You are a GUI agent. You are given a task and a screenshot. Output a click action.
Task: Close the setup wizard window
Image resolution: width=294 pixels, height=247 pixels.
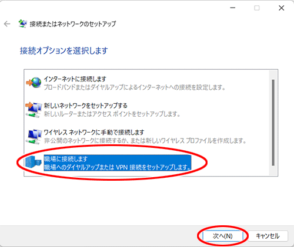click(x=282, y=8)
